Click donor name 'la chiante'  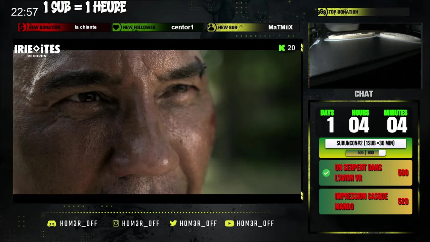click(86, 27)
